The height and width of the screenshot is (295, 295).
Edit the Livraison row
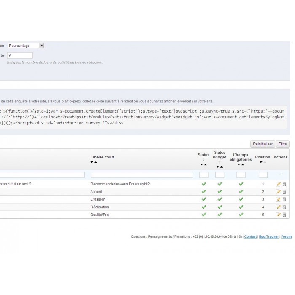[x=278, y=199]
